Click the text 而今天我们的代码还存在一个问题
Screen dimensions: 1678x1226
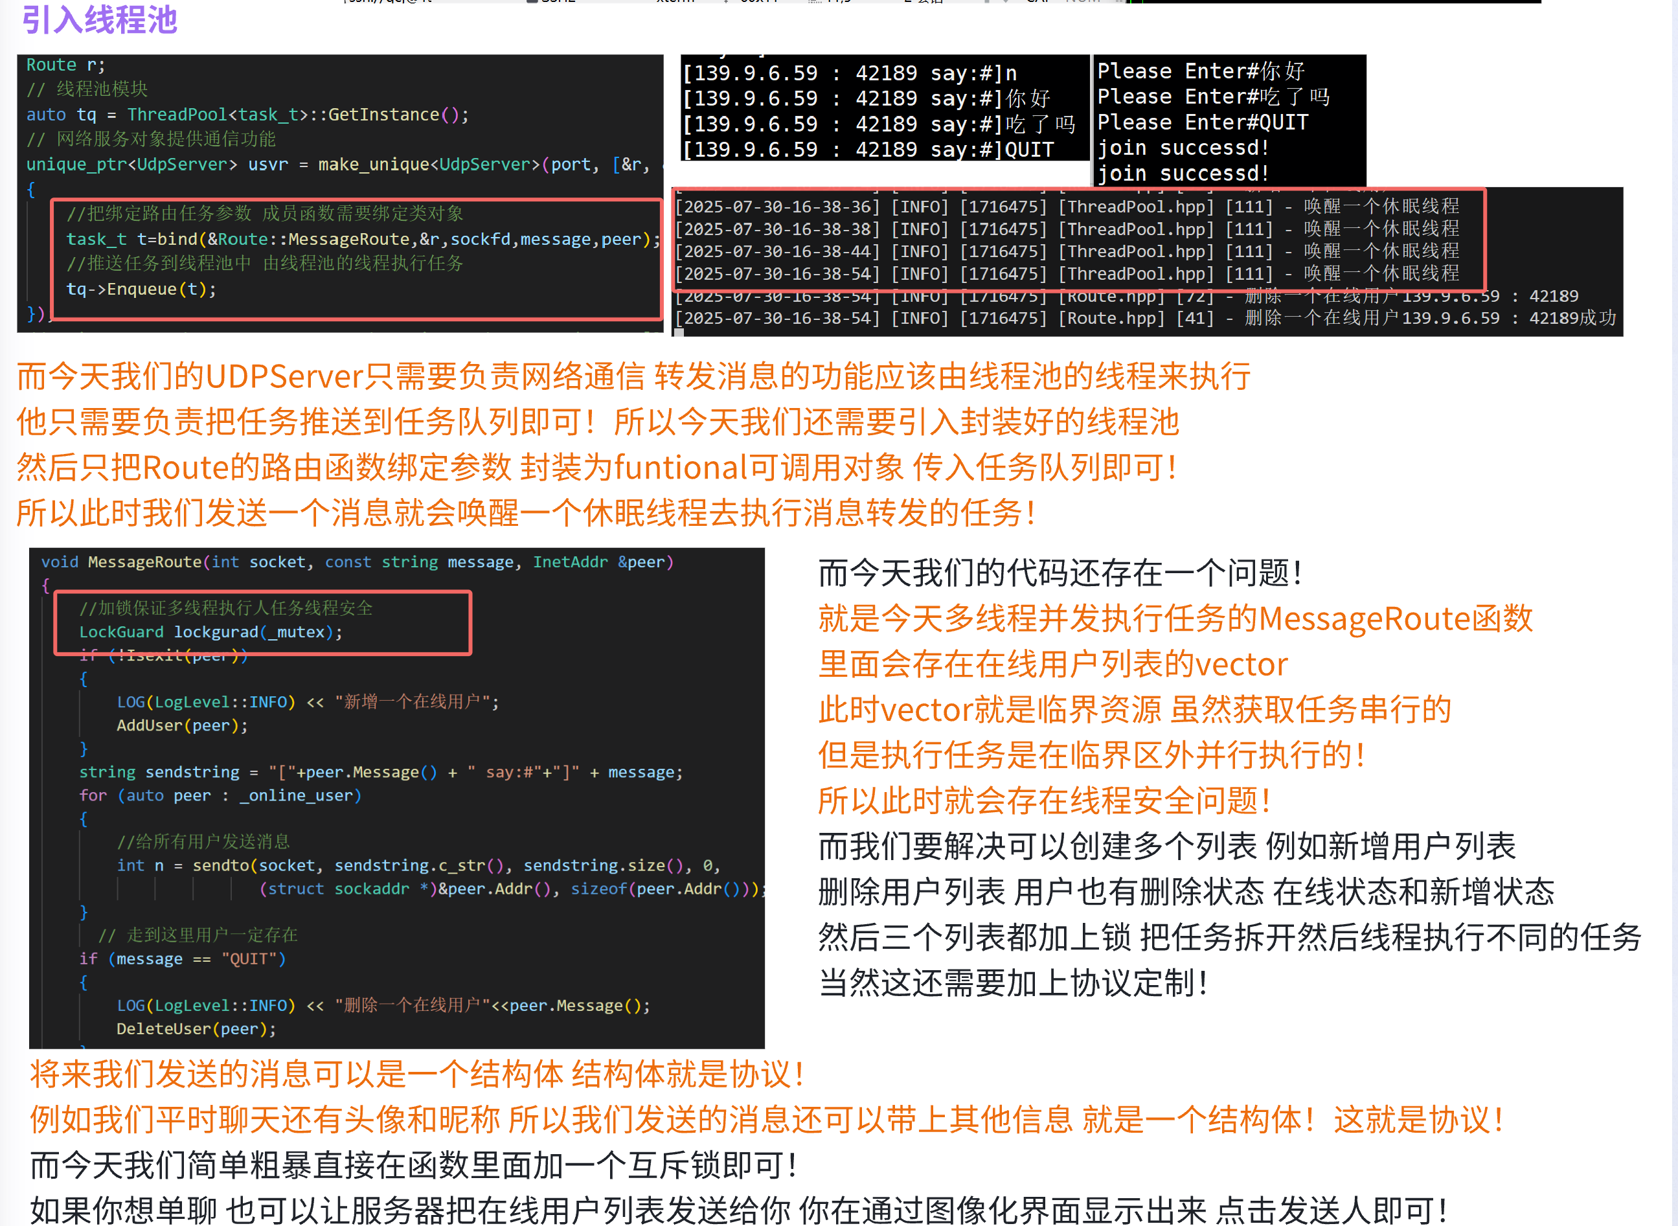1059,573
